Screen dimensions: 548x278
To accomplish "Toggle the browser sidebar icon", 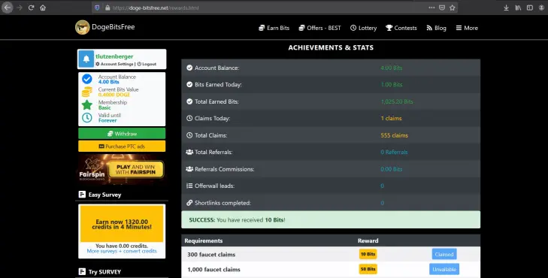I will (530, 8).
